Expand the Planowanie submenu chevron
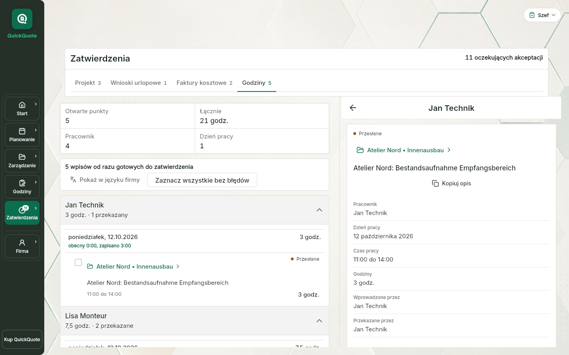This screenshot has height=355, width=569. pos(36,130)
